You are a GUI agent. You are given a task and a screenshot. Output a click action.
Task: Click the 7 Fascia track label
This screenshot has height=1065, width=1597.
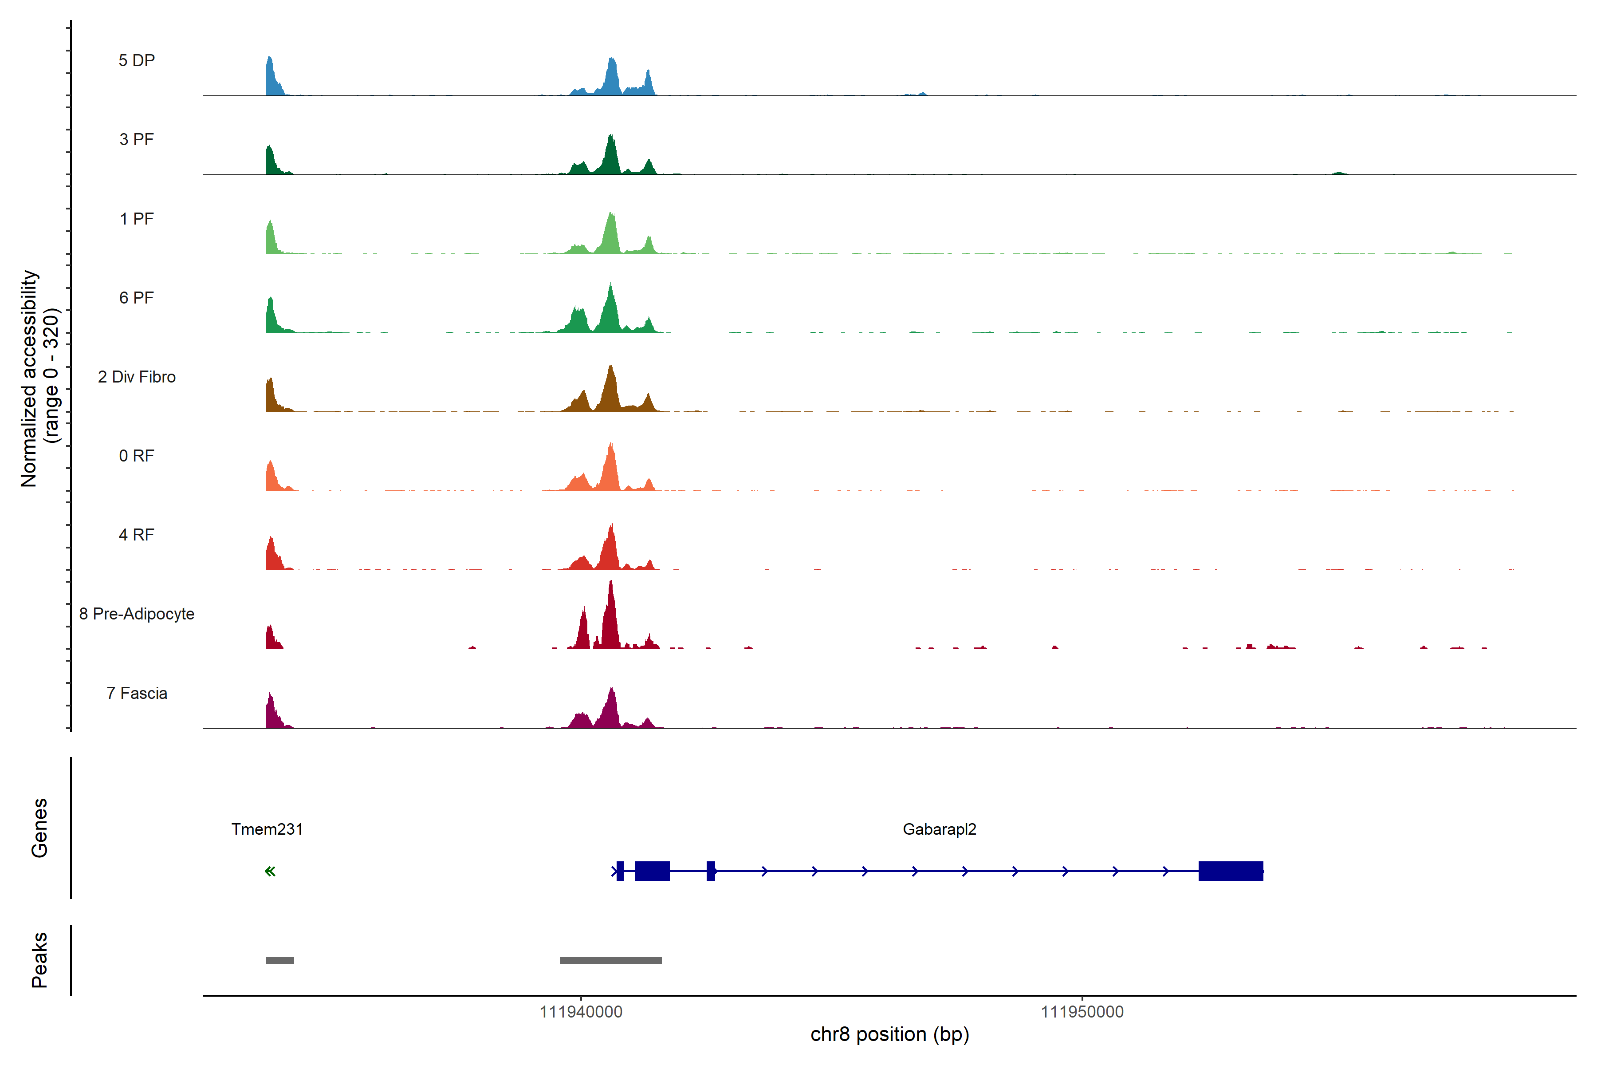[x=137, y=694]
